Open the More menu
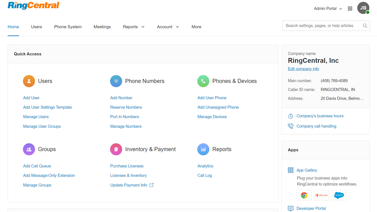Image resolution: width=377 pixels, height=212 pixels. tap(196, 27)
